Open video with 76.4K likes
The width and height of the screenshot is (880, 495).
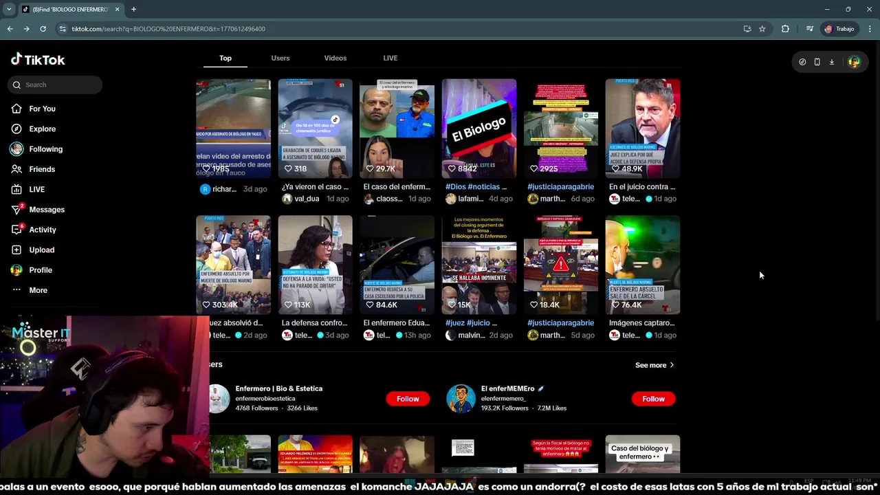pos(642,265)
